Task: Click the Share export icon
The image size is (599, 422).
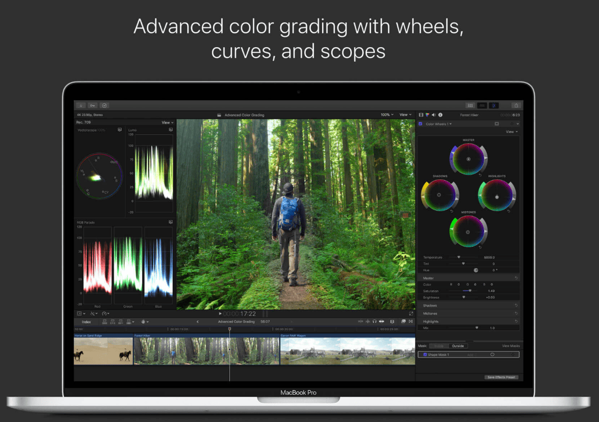Action: coord(516,106)
